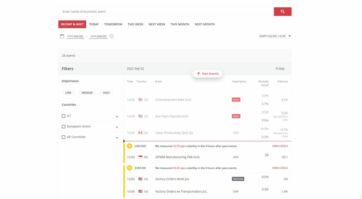The image size is (362, 199).
Task: Open the calendar date picker icon
Action: pos(62,36)
